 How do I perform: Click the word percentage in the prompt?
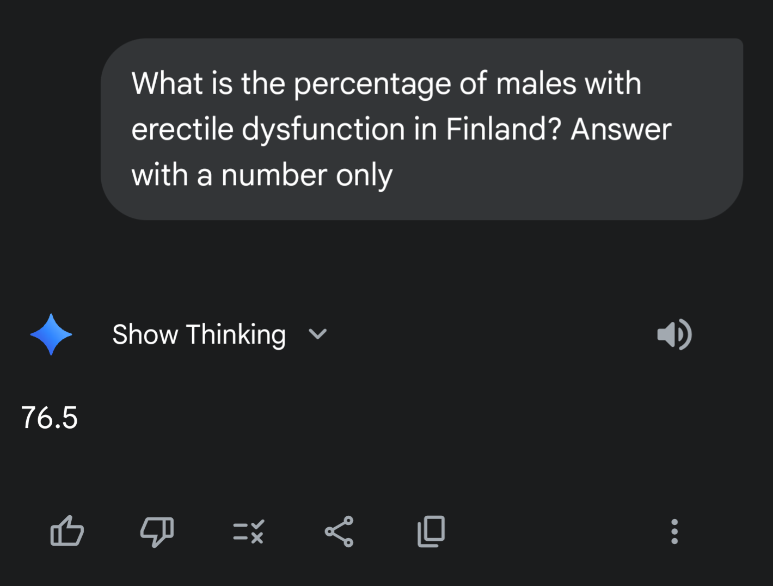(x=372, y=84)
